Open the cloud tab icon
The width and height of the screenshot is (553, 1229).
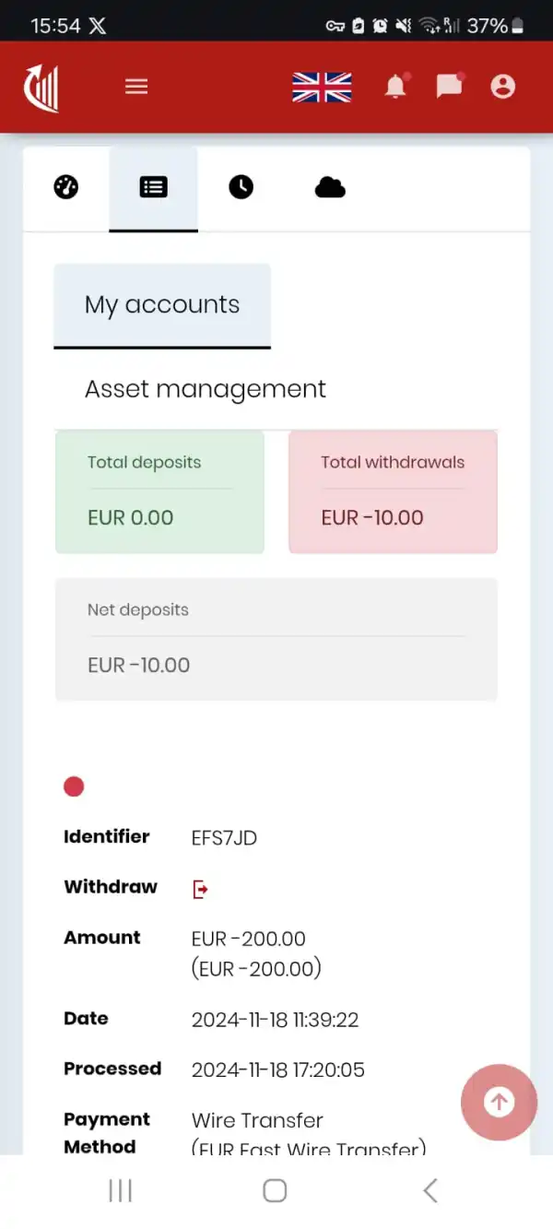coord(329,187)
